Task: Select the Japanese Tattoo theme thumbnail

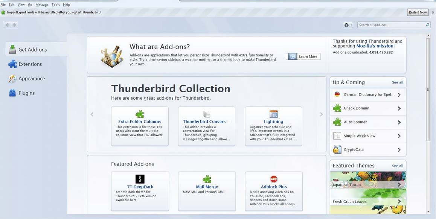Action: (x=367, y=184)
